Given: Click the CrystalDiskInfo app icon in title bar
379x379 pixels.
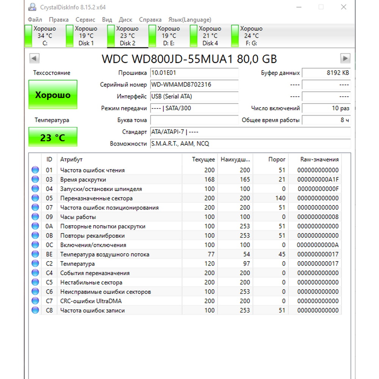Looking at the screenshot, I should [33, 7].
